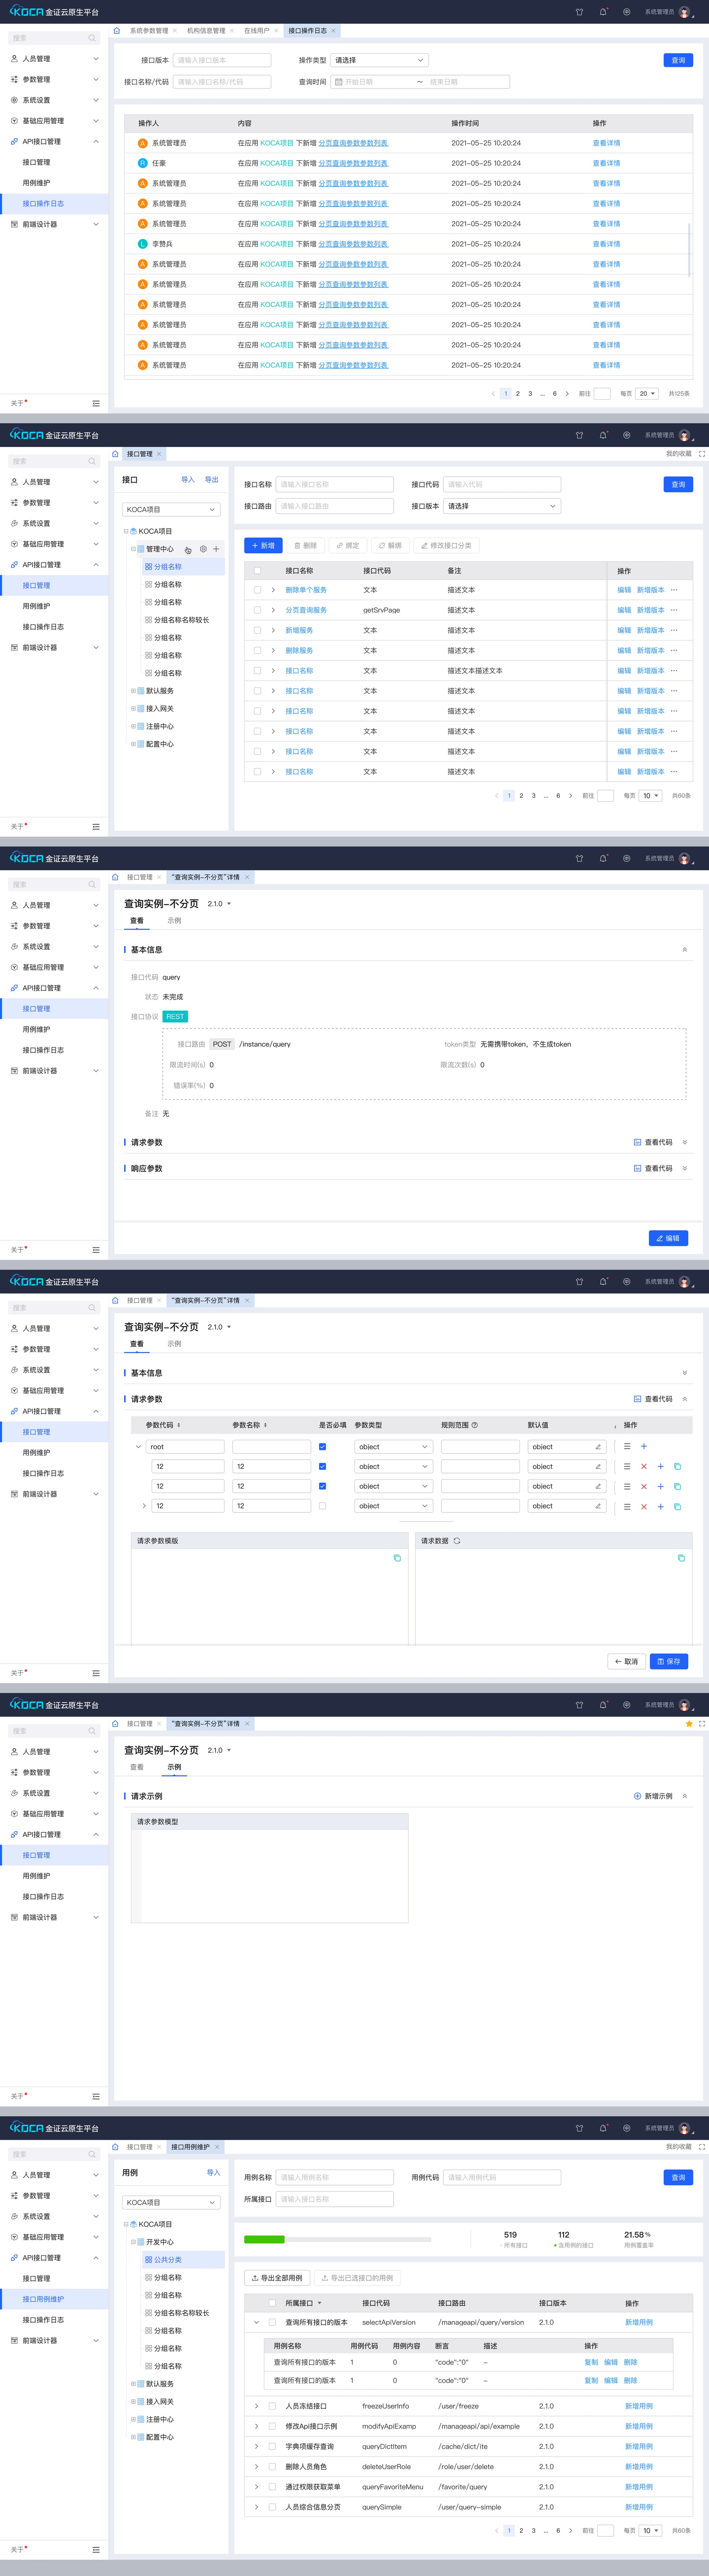
Task: Click the green use case coverage progress bar
Action: click(265, 2239)
